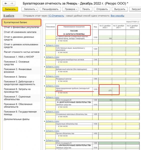This screenshot has height=150, width=141.
Task: Click the 'Резервный капитал' row label
Action: tap(64, 79)
